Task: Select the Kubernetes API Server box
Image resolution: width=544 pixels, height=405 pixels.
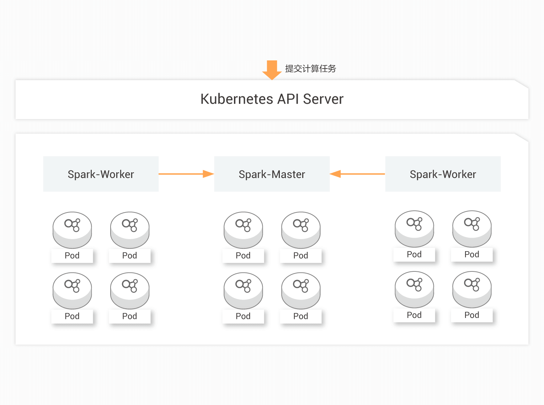Action: tap(272, 99)
